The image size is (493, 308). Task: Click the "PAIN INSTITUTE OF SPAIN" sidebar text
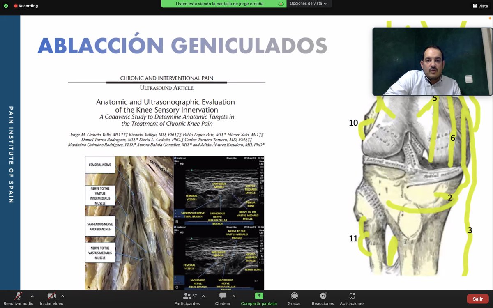coord(11,154)
